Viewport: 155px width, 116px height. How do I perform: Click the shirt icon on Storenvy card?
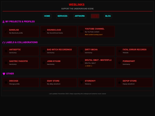tap(82, 82)
